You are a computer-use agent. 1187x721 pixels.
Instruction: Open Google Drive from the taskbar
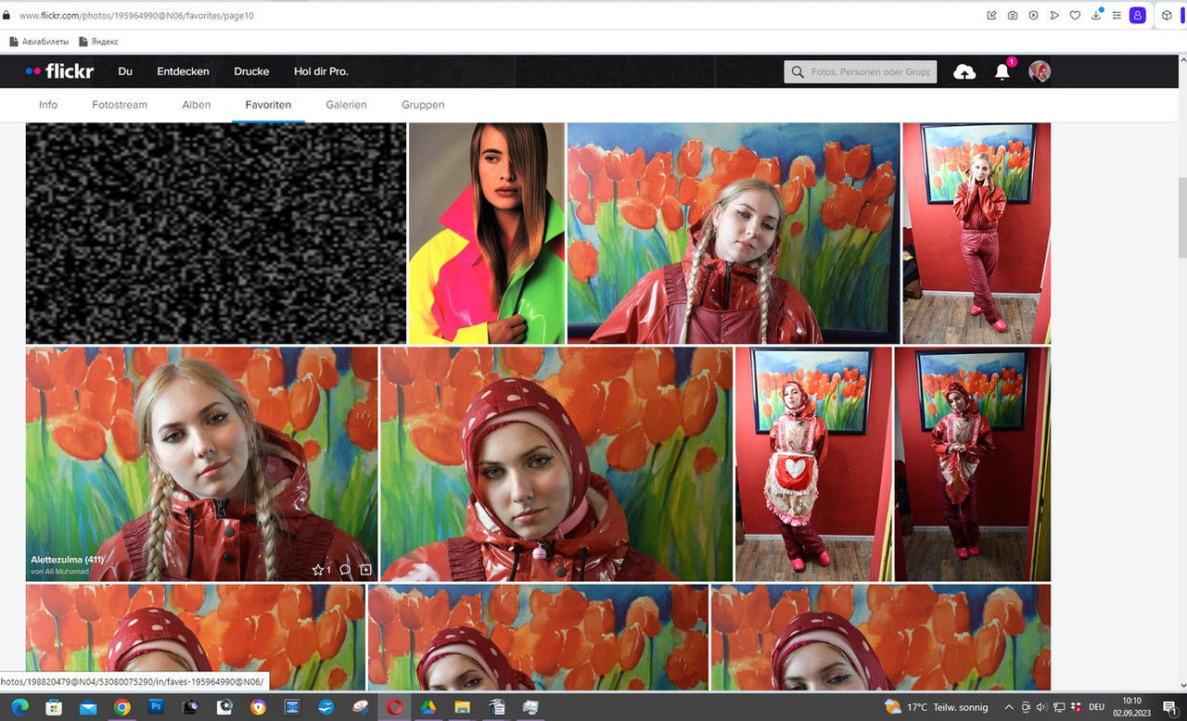428,707
